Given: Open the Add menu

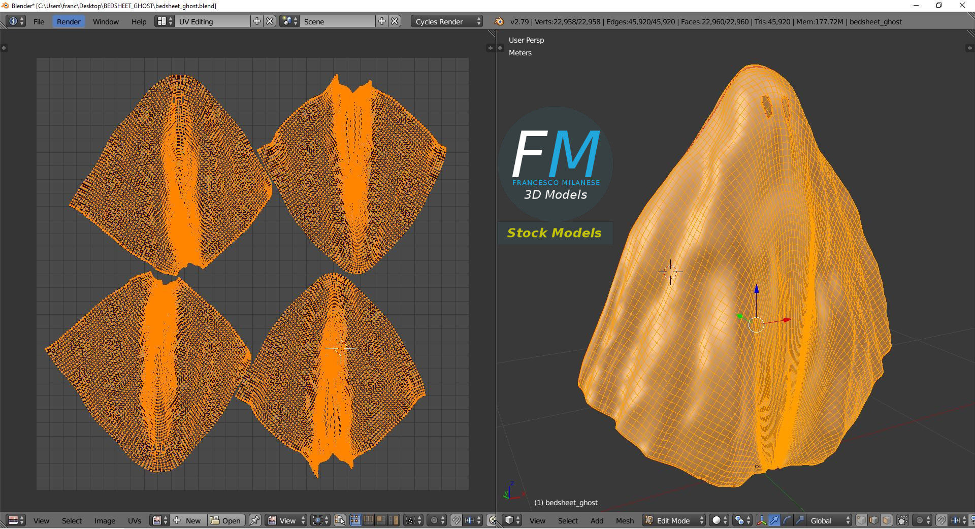Looking at the screenshot, I should pos(597,520).
